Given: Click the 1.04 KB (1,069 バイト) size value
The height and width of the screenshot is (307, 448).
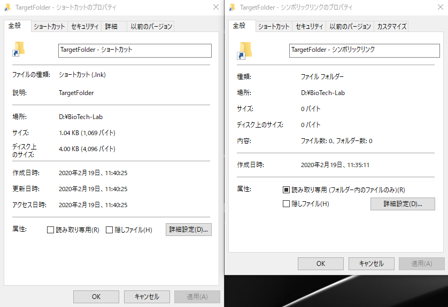Looking at the screenshot, I should tap(87, 133).
